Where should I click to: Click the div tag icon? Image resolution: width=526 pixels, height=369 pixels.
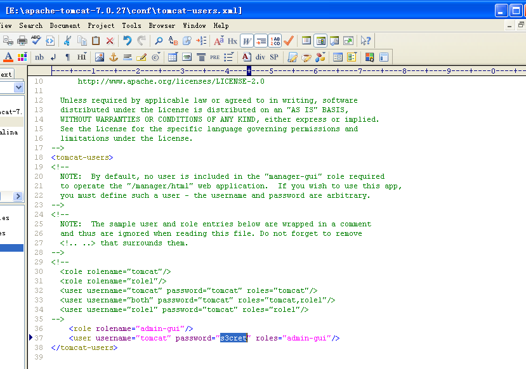click(260, 57)
